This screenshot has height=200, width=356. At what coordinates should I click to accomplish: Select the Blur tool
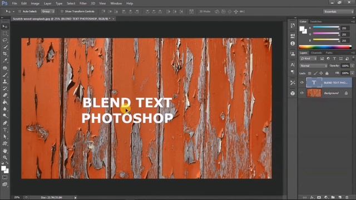[x=5, y=109]
